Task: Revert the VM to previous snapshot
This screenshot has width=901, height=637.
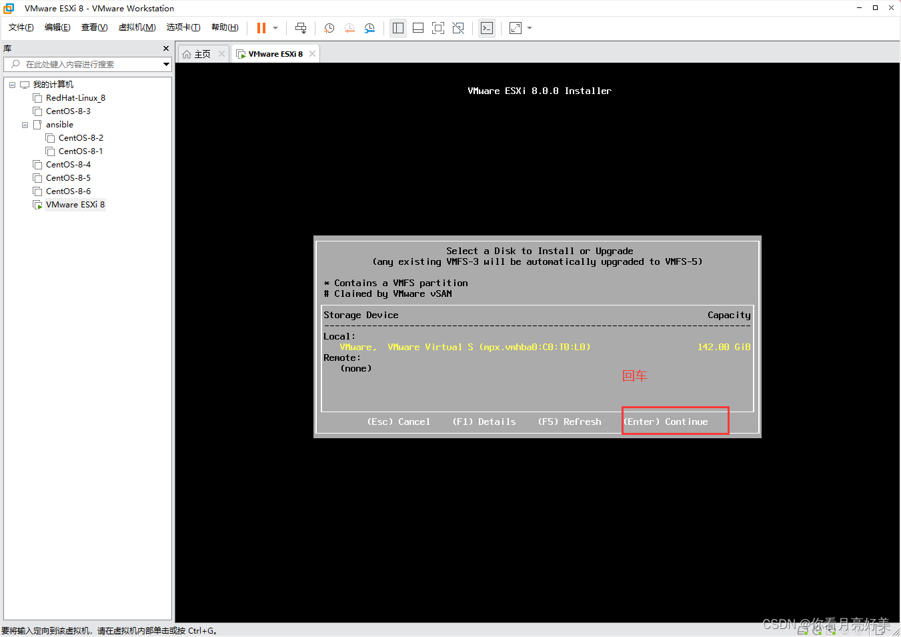Action: [x=349, y=28]
